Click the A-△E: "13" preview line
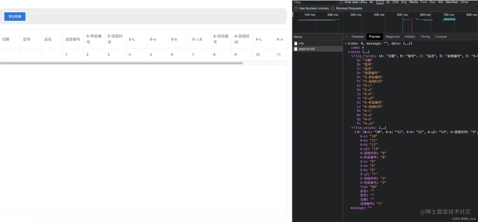 [x=370, y=149]
